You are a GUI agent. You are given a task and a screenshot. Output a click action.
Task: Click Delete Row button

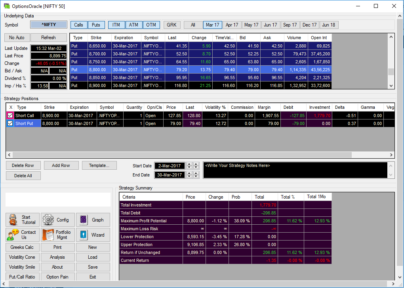(x=23, y=165)
